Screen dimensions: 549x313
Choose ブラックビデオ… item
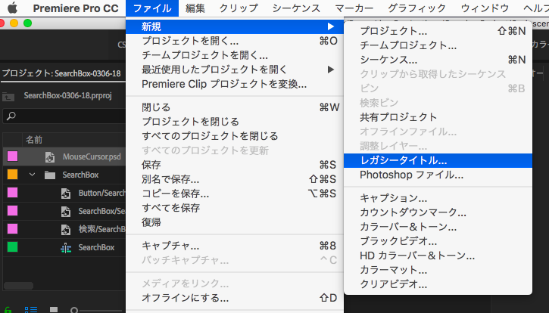[438, 241]
